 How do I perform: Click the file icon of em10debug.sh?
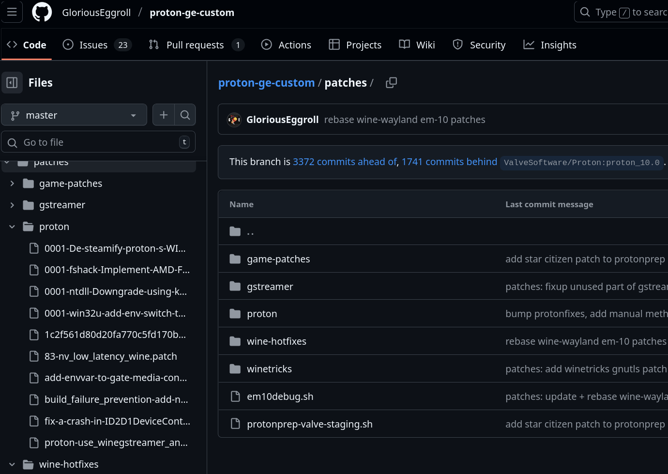235,397
